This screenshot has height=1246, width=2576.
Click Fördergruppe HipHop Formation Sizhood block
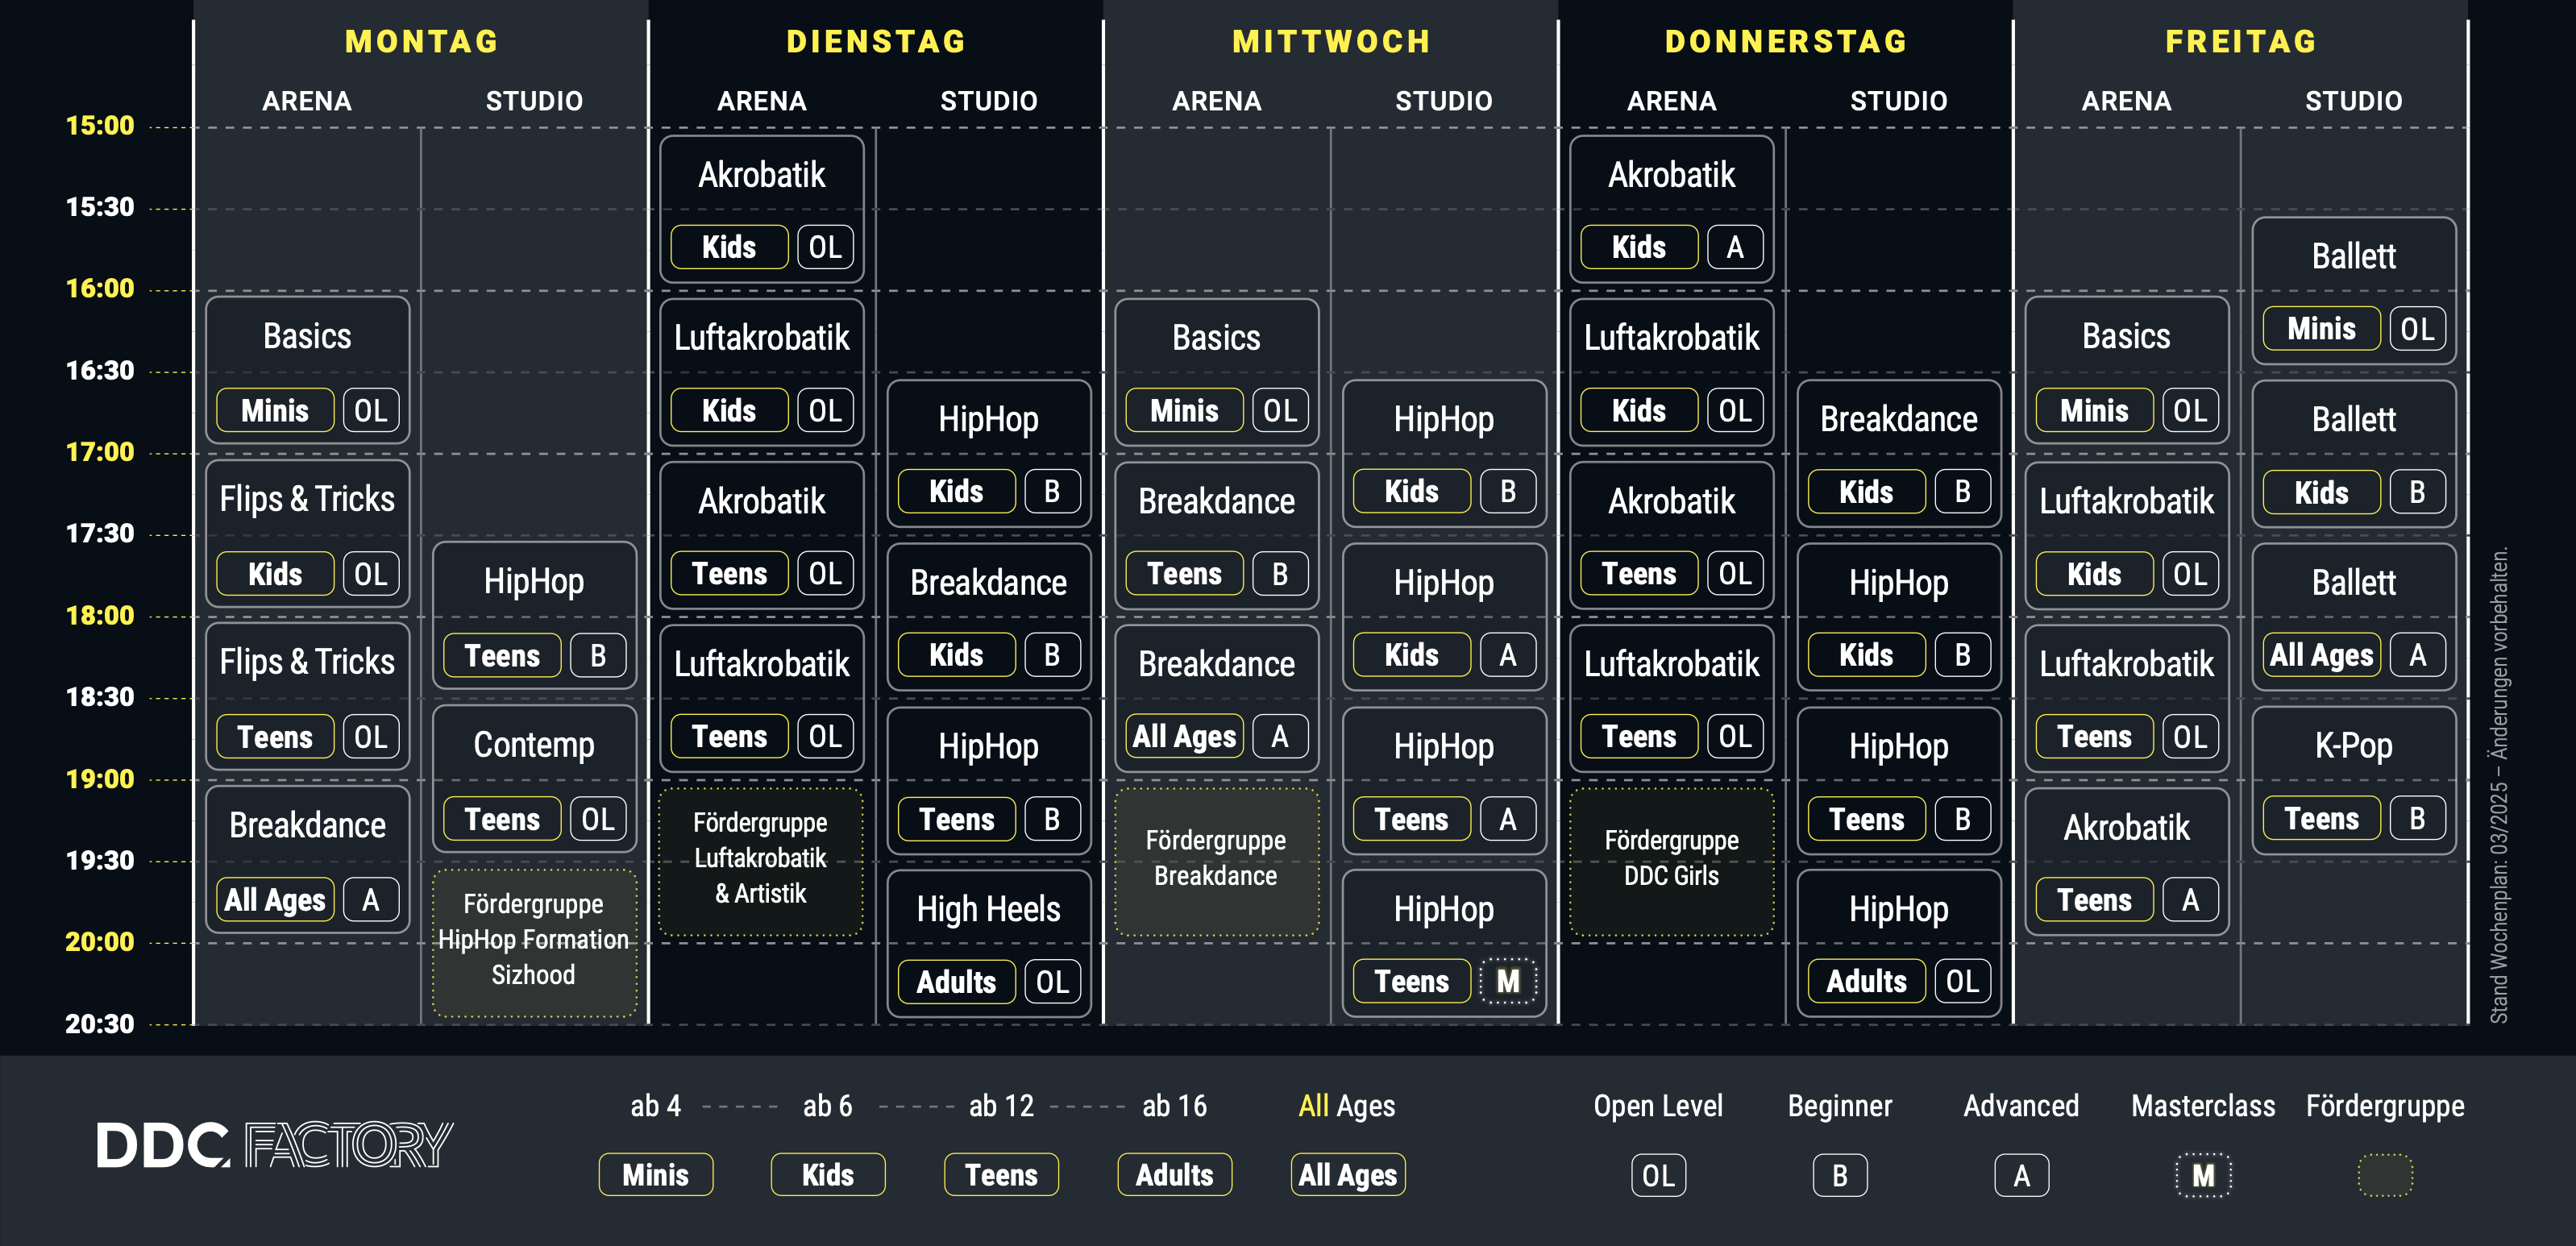pyautogui.click(x=534, y=943)
